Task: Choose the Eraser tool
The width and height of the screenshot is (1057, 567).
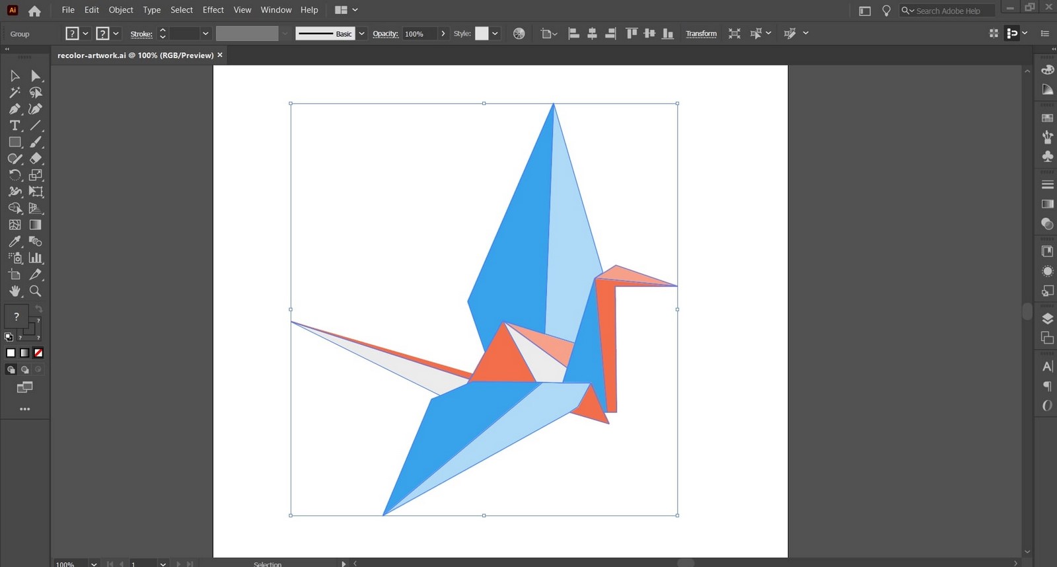Action: coord(36,159)
